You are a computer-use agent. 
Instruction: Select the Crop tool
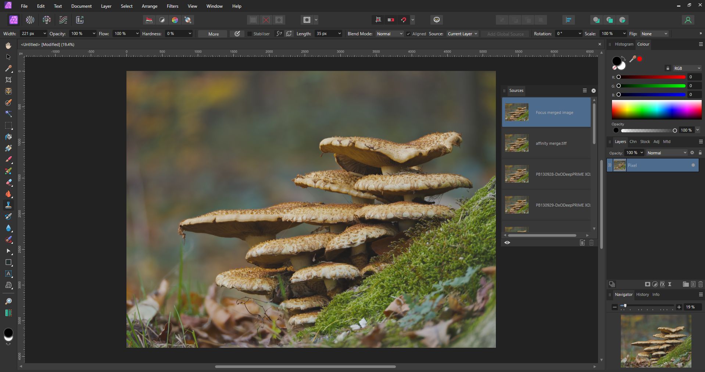click(8, 80)
